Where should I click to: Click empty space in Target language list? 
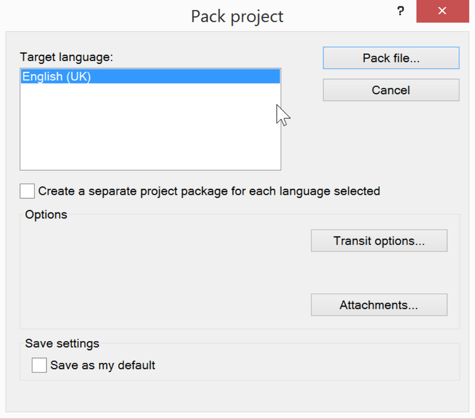coord(150,131)
